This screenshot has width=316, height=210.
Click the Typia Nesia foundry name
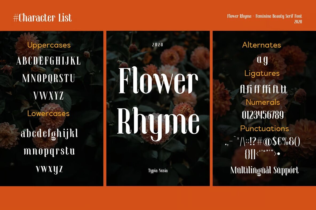click(x=158, y=171)
